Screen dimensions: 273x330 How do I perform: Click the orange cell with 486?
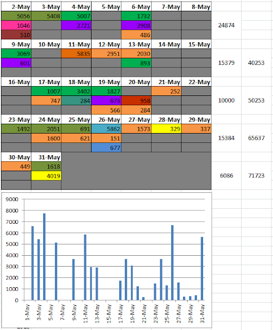[x=136, y=35]
